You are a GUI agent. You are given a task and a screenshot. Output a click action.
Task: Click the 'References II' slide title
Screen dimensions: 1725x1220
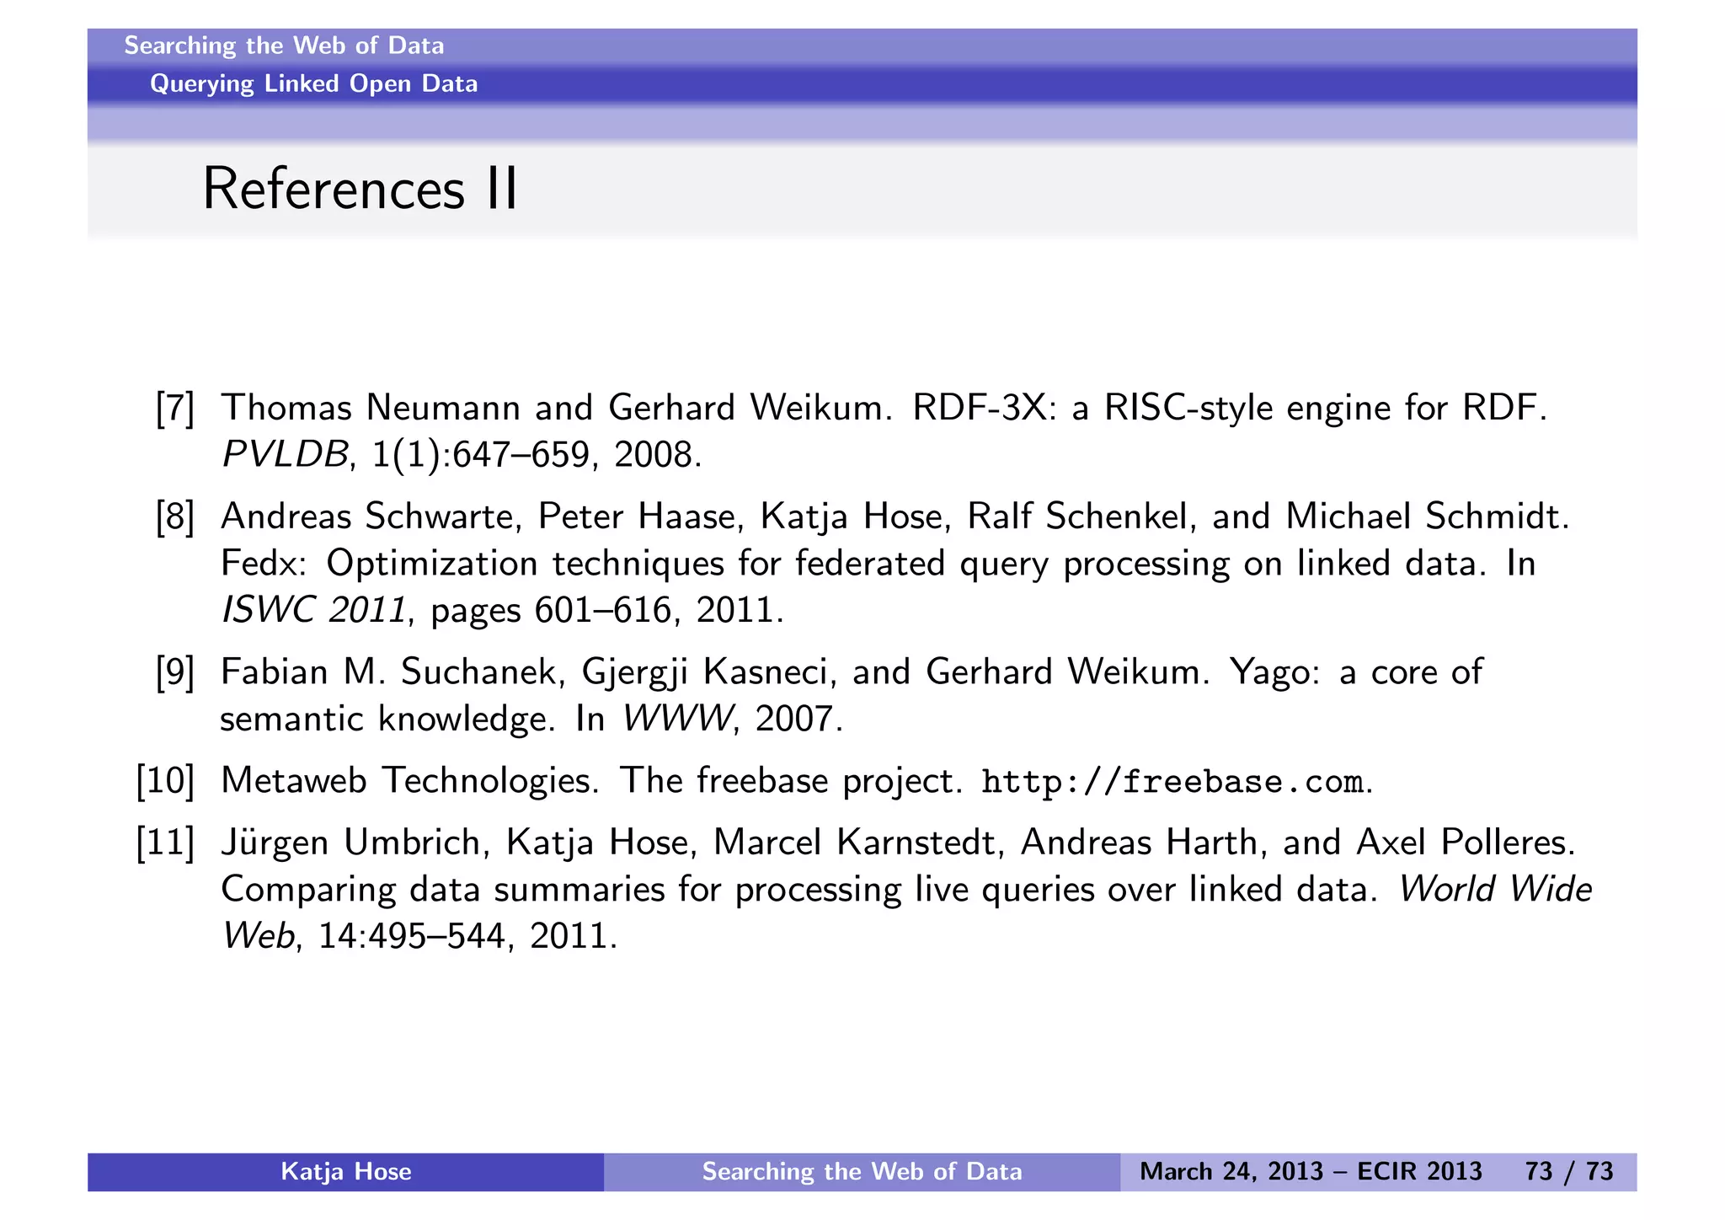360,189
